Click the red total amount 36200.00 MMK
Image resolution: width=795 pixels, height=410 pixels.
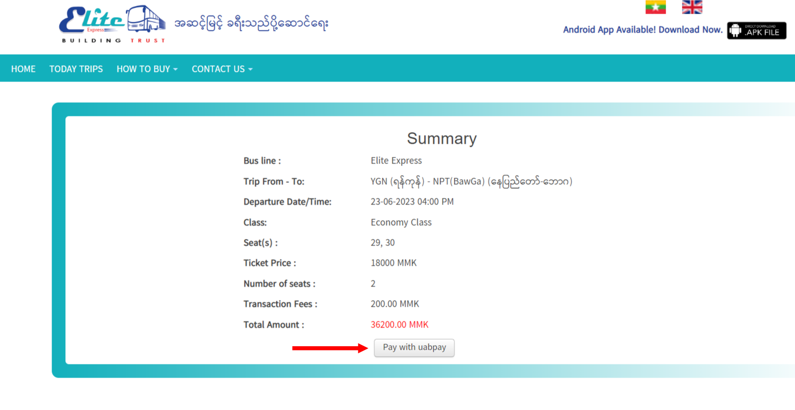pos(399,324)
